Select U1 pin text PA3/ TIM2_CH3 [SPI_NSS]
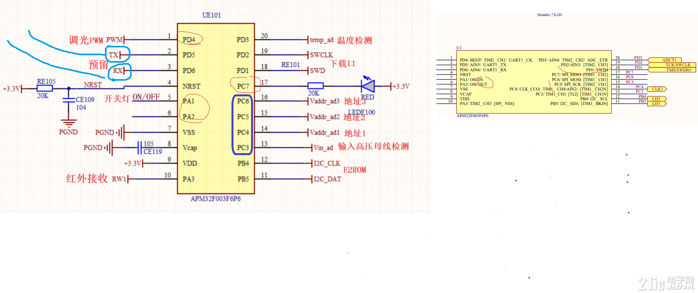The image size is (698, 293). (x=487, y=103)
